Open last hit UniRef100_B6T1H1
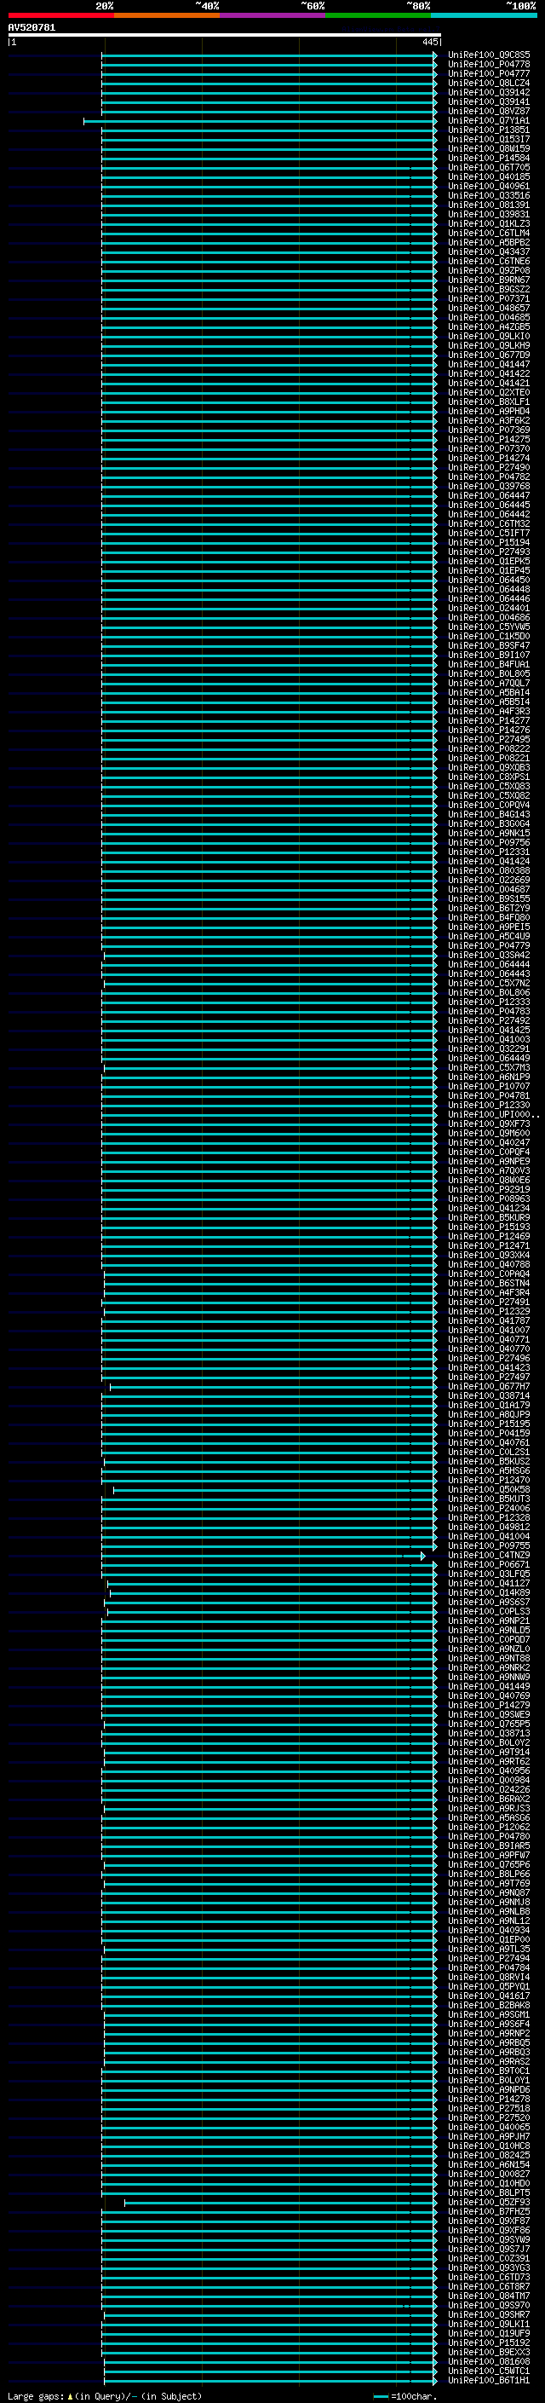The image size is (545, 2403). point(489,2381)
